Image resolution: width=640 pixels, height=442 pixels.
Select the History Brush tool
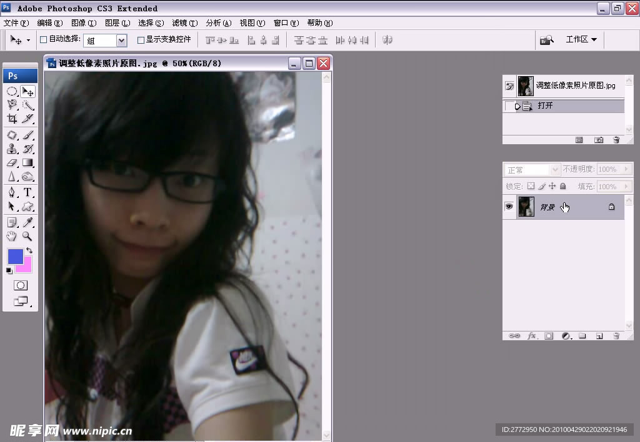[x=27, y=149]
